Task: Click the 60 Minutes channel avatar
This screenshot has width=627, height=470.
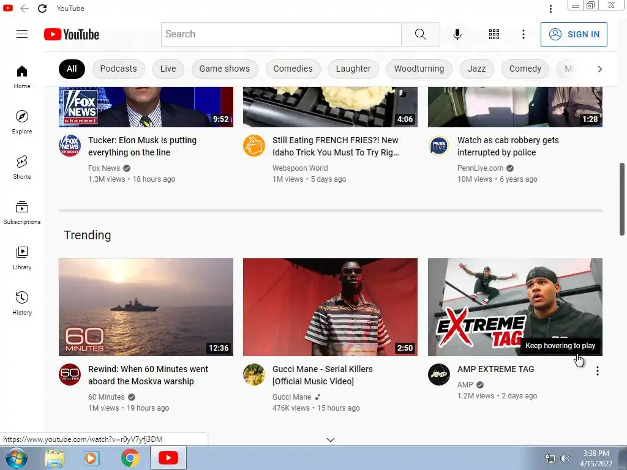Action: pyautogui.click(x=70, y=375)
